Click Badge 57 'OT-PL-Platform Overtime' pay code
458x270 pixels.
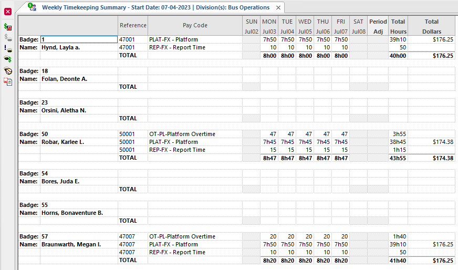(x=182, y=237)
